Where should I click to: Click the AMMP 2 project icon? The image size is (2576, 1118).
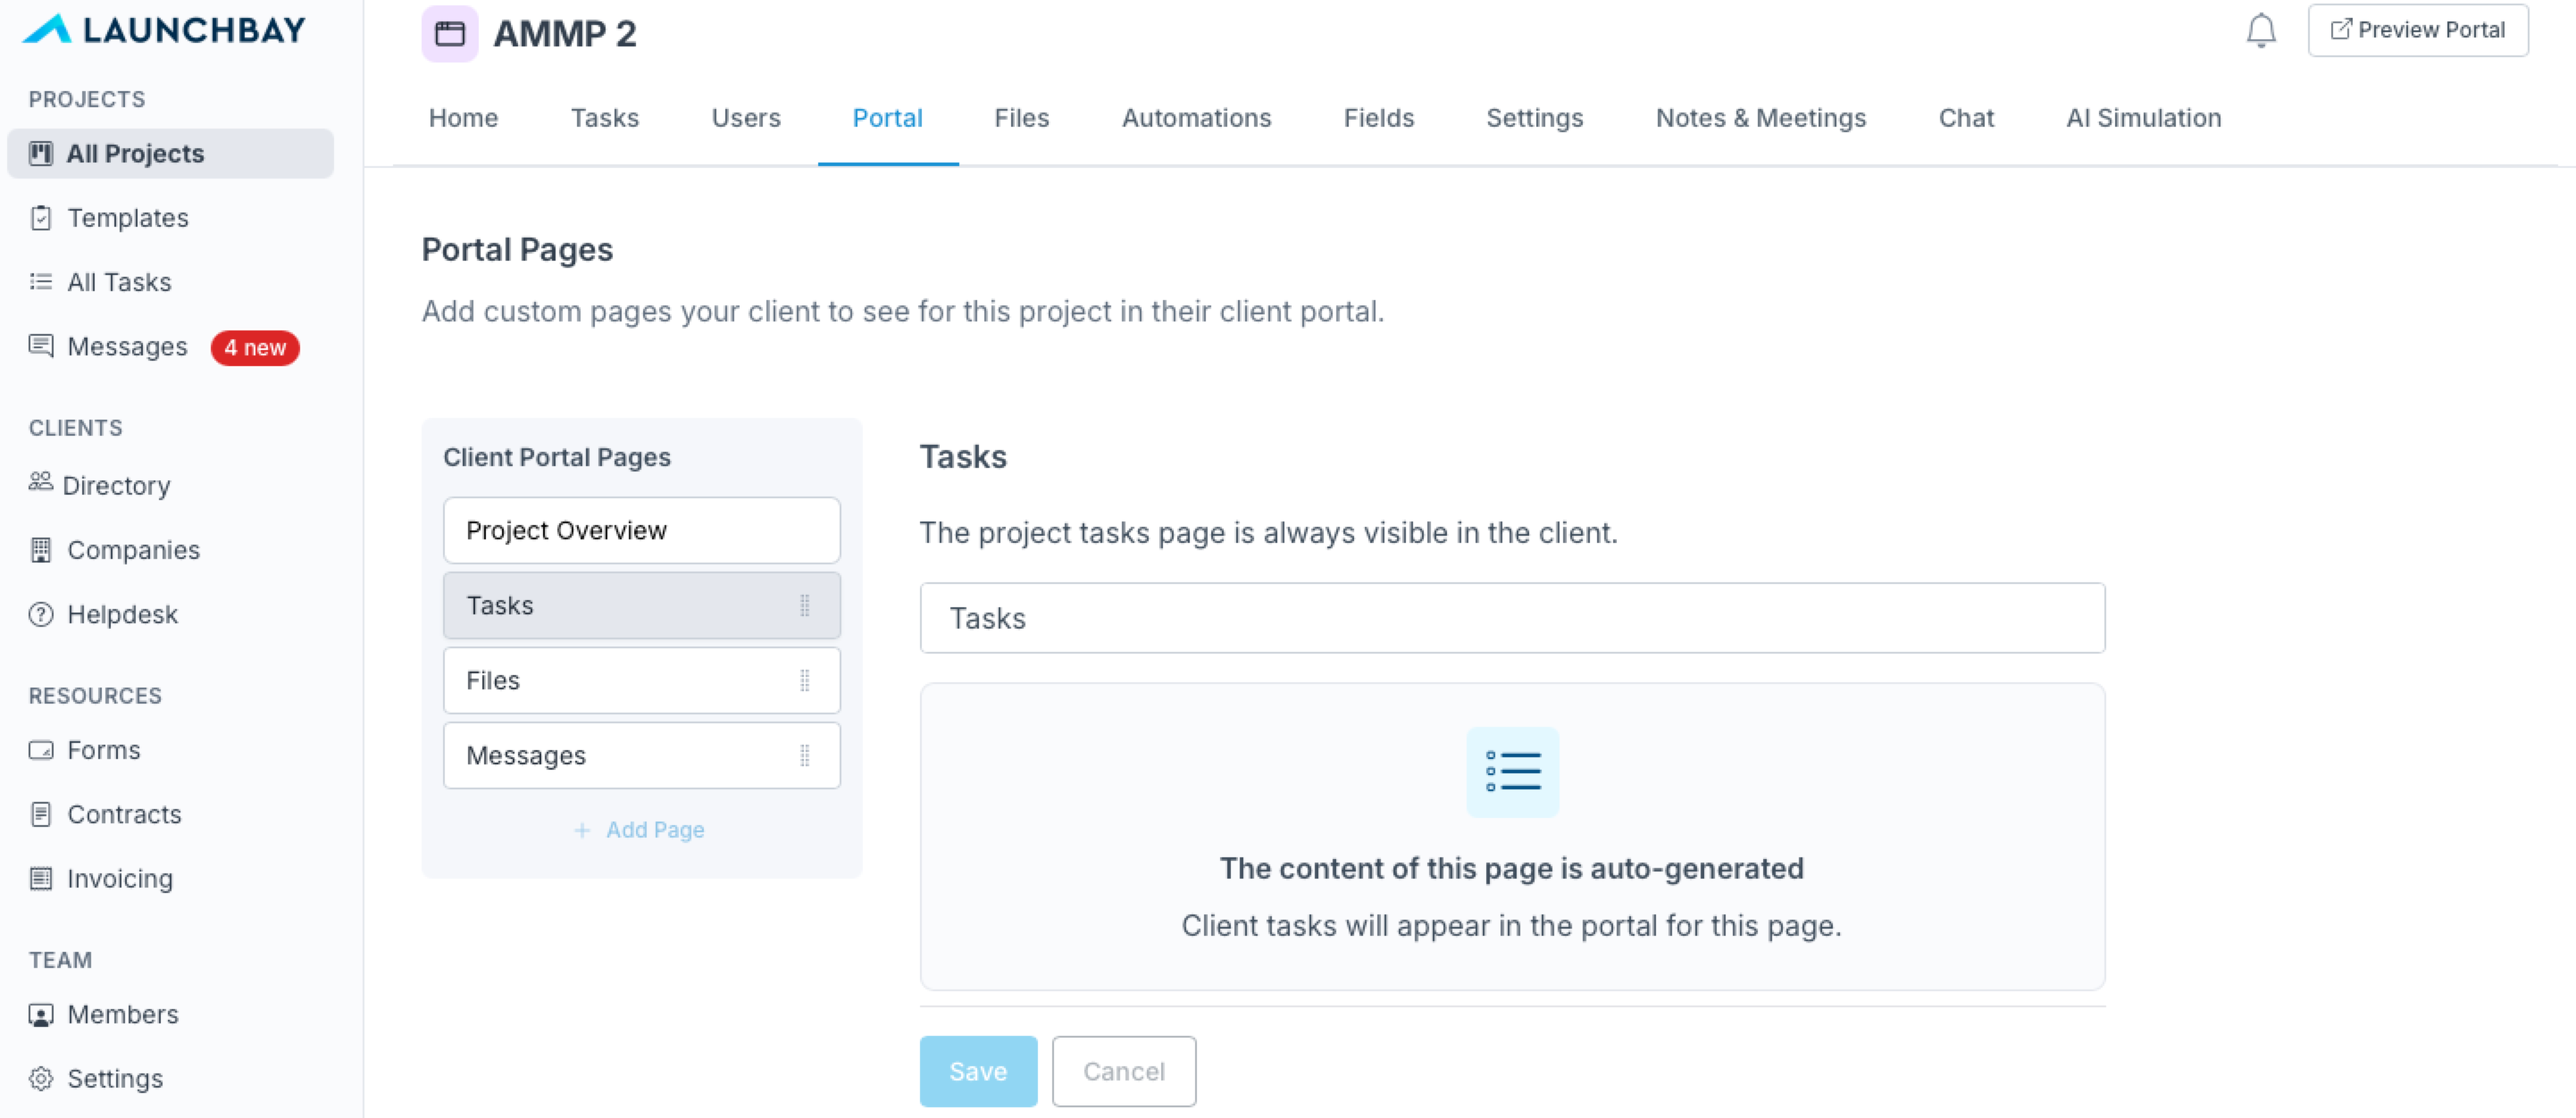(449, 34)
